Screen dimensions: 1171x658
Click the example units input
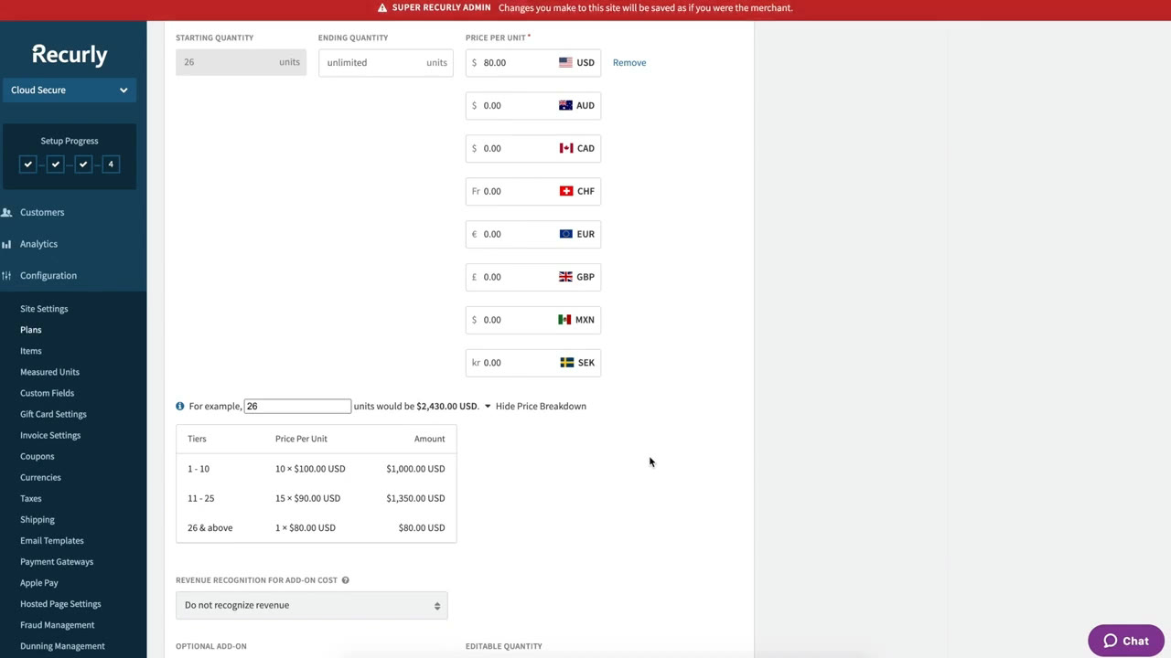tap(297, 406)
